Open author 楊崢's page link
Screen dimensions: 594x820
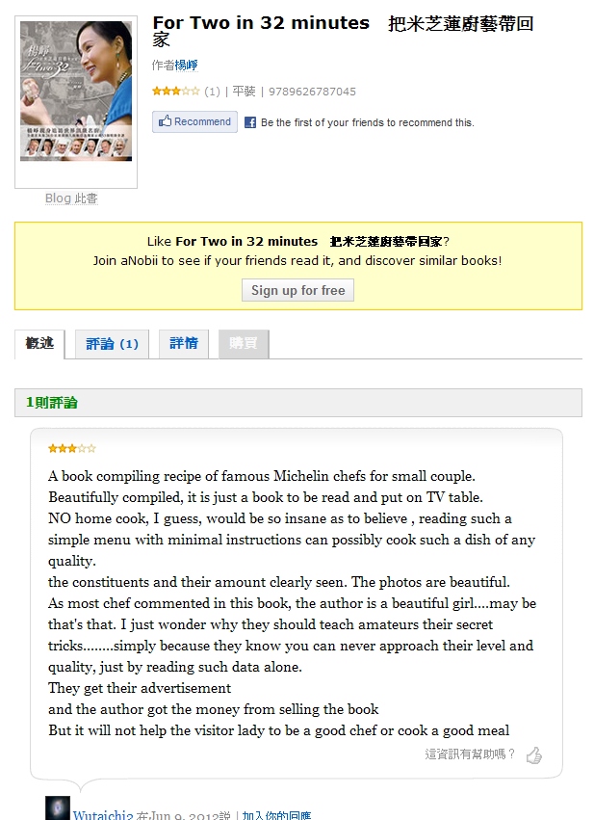185,65
